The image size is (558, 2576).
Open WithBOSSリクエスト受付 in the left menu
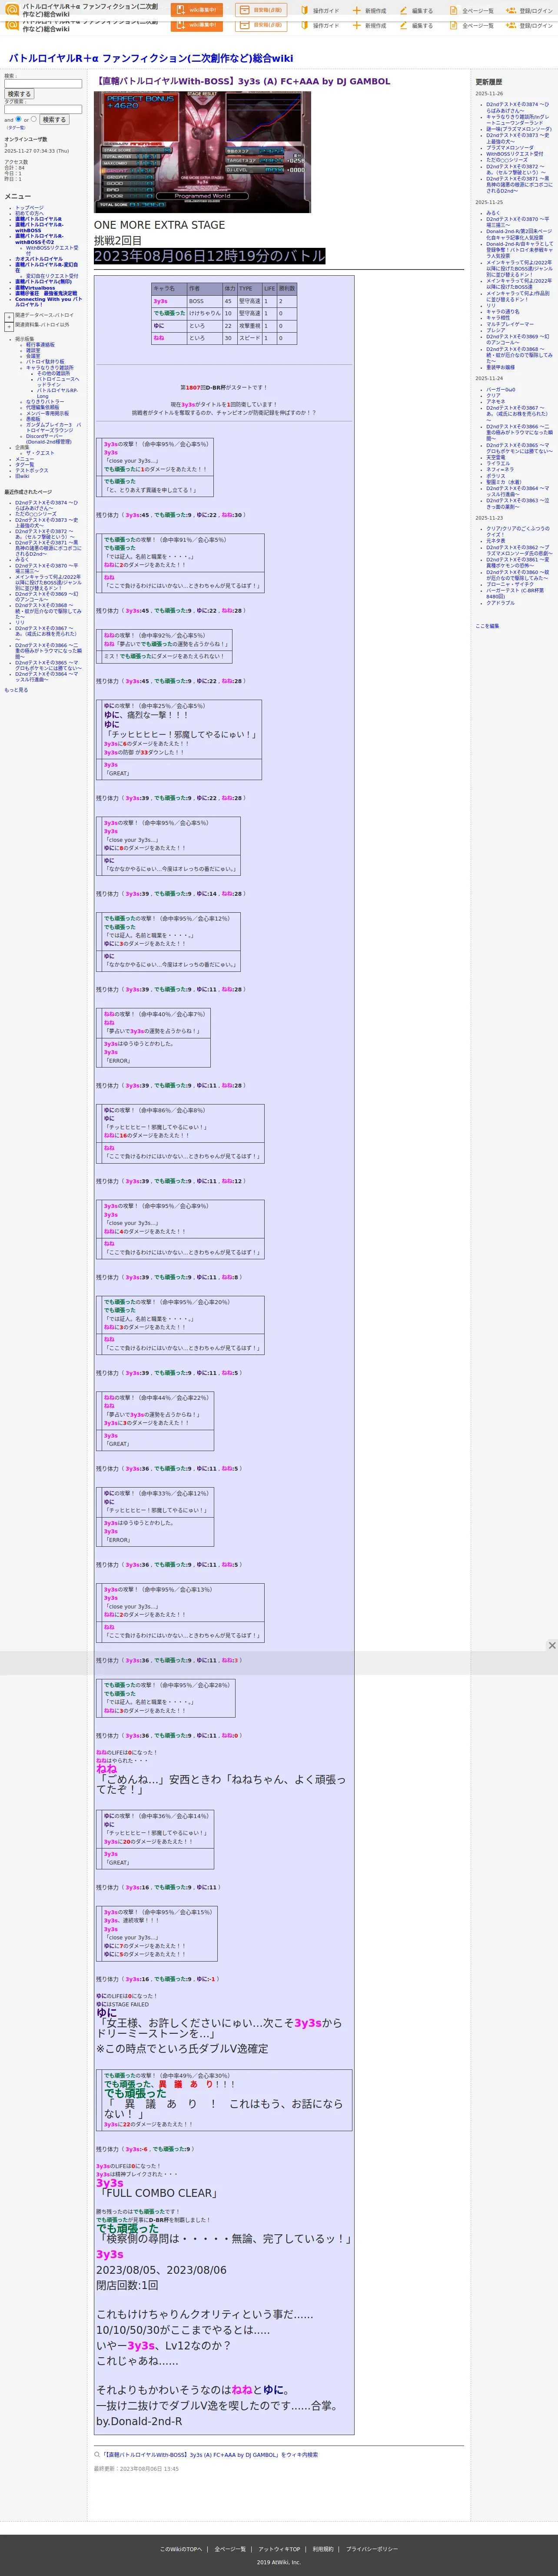point(52,251)
